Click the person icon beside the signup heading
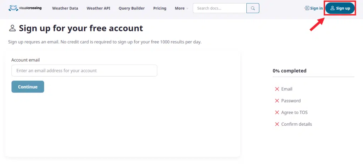This screenshot has width=363, height=167. click(x=12, y=28)
